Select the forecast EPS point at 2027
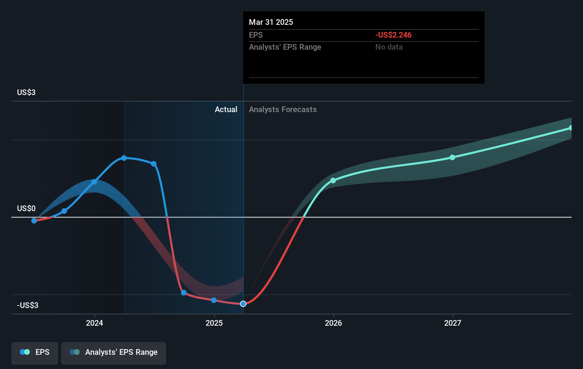This screenshot has width=583, height=369. pos(452,158)
